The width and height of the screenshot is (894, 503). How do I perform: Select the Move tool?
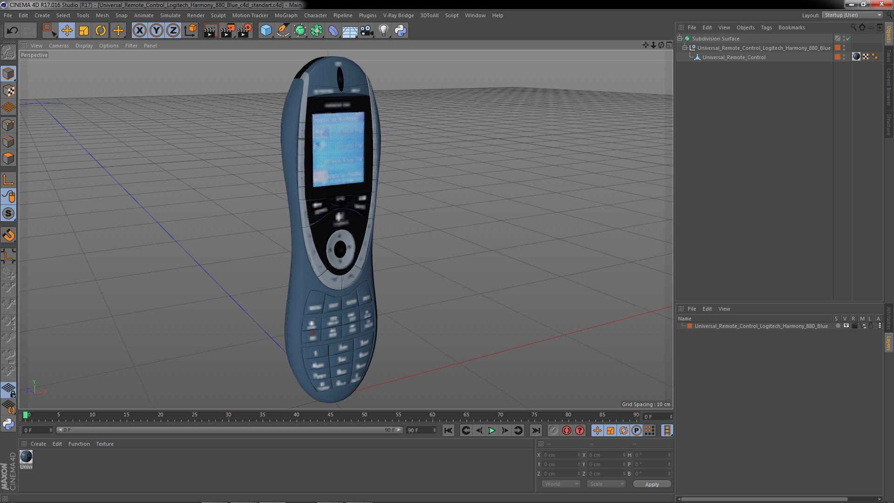[x=67, y=31]
